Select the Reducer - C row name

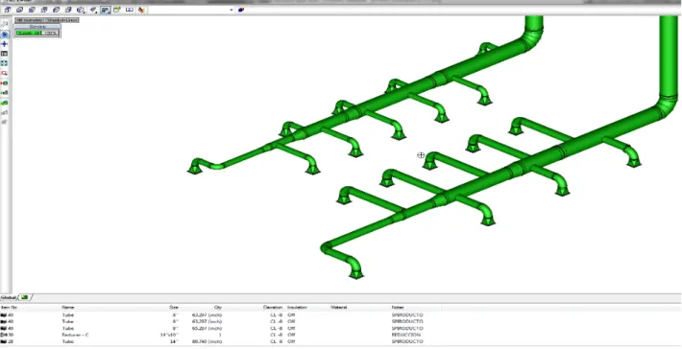(x=76, y=336)
